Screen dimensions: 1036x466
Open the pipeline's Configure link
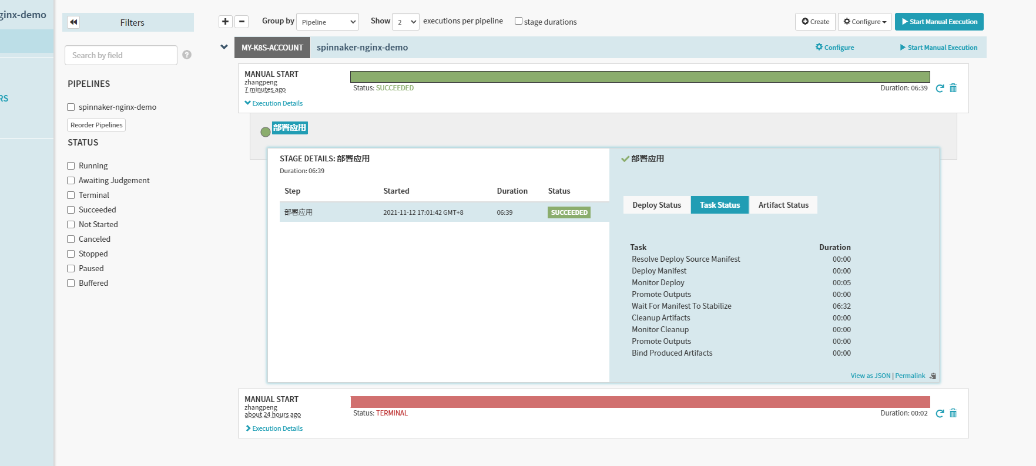[835, 48]
